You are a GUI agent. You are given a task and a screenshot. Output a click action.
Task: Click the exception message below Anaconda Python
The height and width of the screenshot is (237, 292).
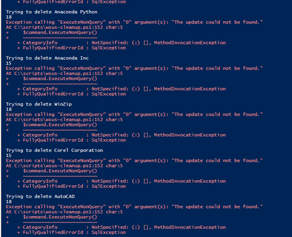134,22
